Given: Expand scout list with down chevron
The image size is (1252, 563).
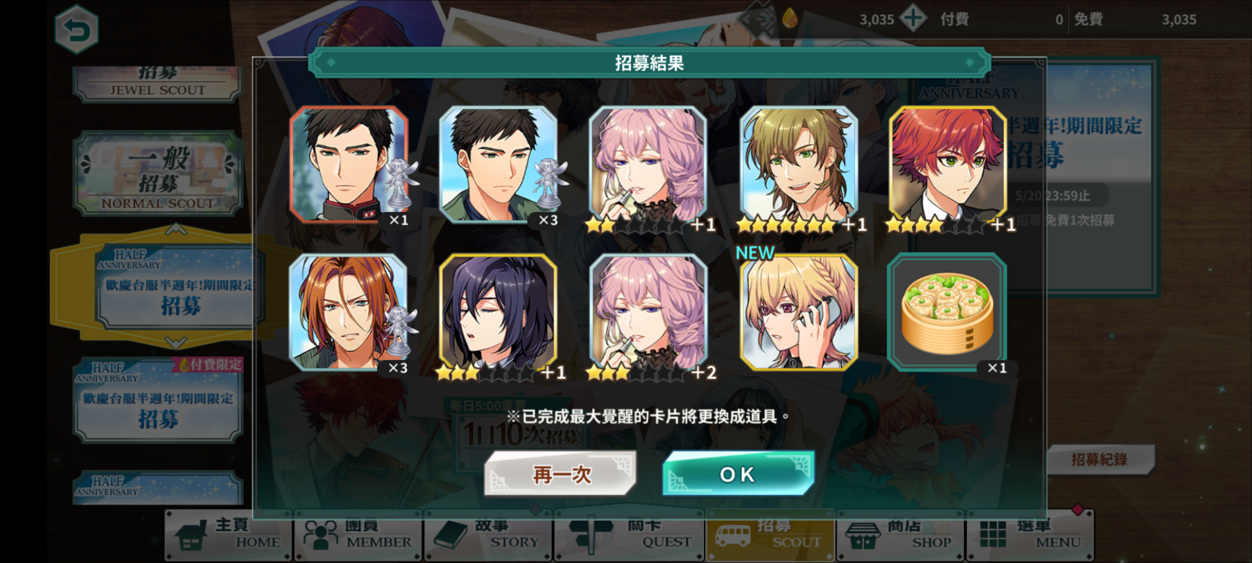Looking at the screenshot, I should [x=175, y=342].
